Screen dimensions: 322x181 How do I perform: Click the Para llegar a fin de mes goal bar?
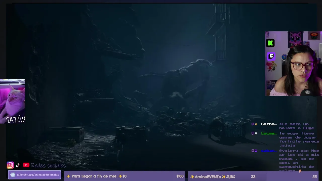[x=125, y=176]
